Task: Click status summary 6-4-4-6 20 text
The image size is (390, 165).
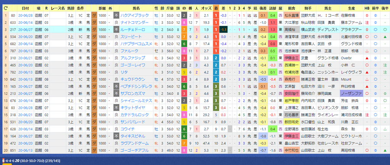Action: click(x=11, y=161)
